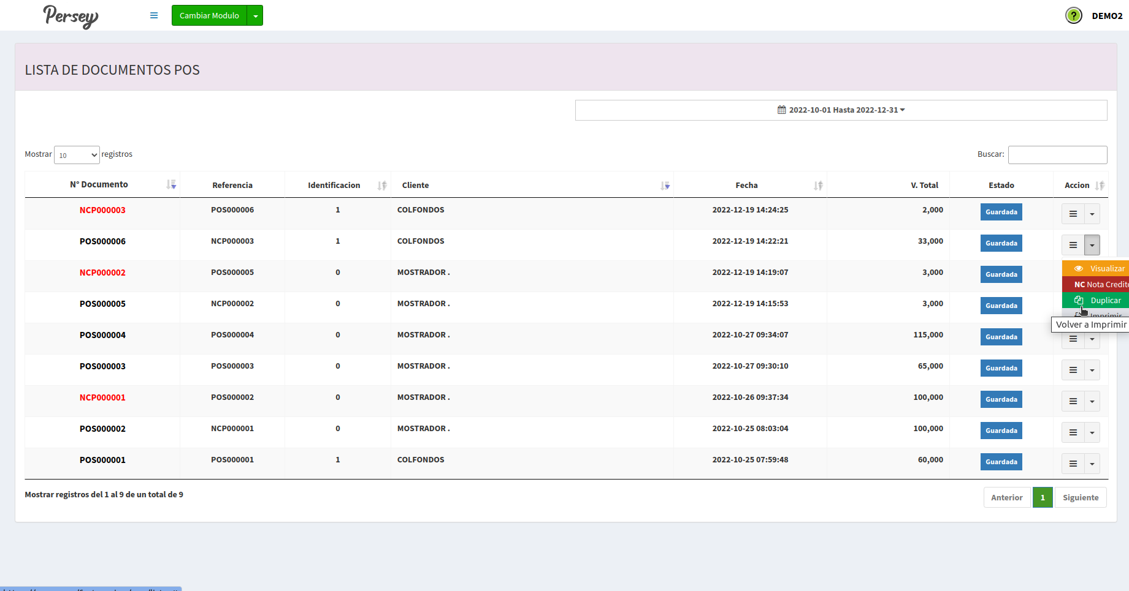This screenshot has width=1129, height=591.
Task: Click list icon in POS000001 action column
Action: (1073, 464)
